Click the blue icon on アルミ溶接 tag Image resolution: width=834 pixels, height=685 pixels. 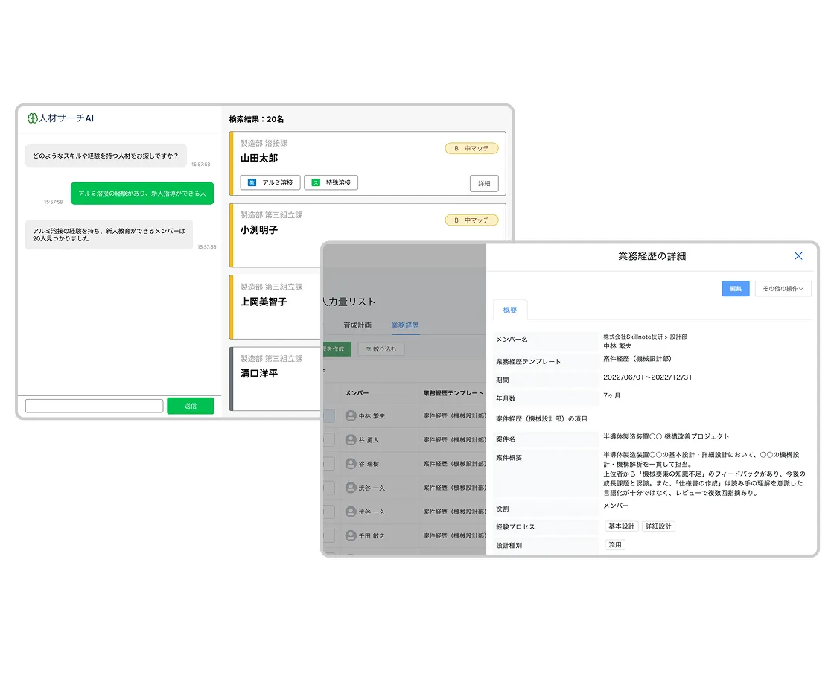(x=252, y=182)
